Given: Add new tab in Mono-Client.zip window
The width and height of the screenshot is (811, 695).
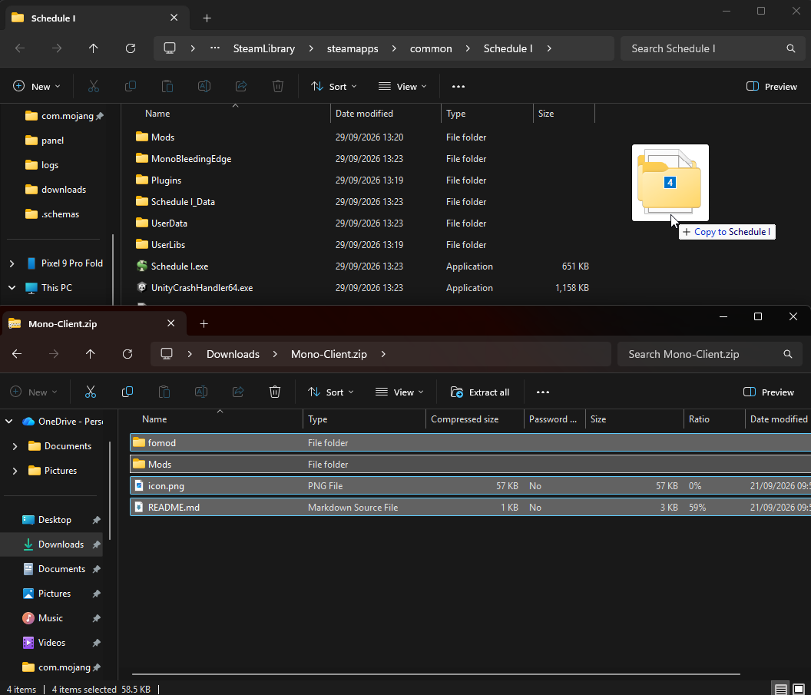Looking at the screenshot, I should click(204, 324).
